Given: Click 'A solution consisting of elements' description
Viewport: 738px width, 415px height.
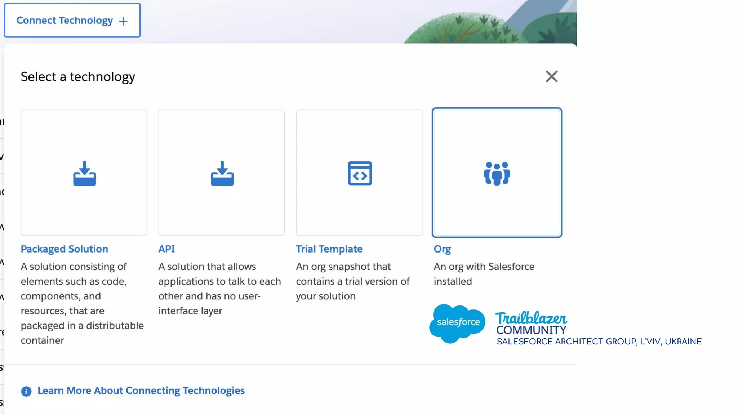Looking at the screenshot, I should click(x=82, y=303).
